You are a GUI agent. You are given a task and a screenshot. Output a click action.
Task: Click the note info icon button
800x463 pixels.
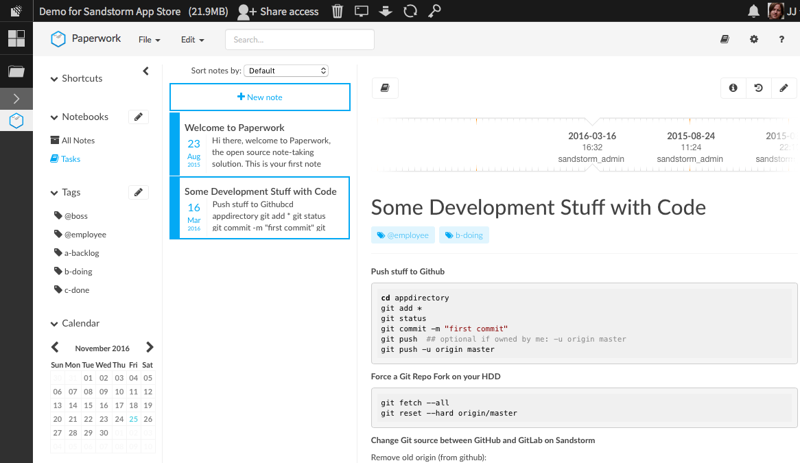(x=733, y=88)
